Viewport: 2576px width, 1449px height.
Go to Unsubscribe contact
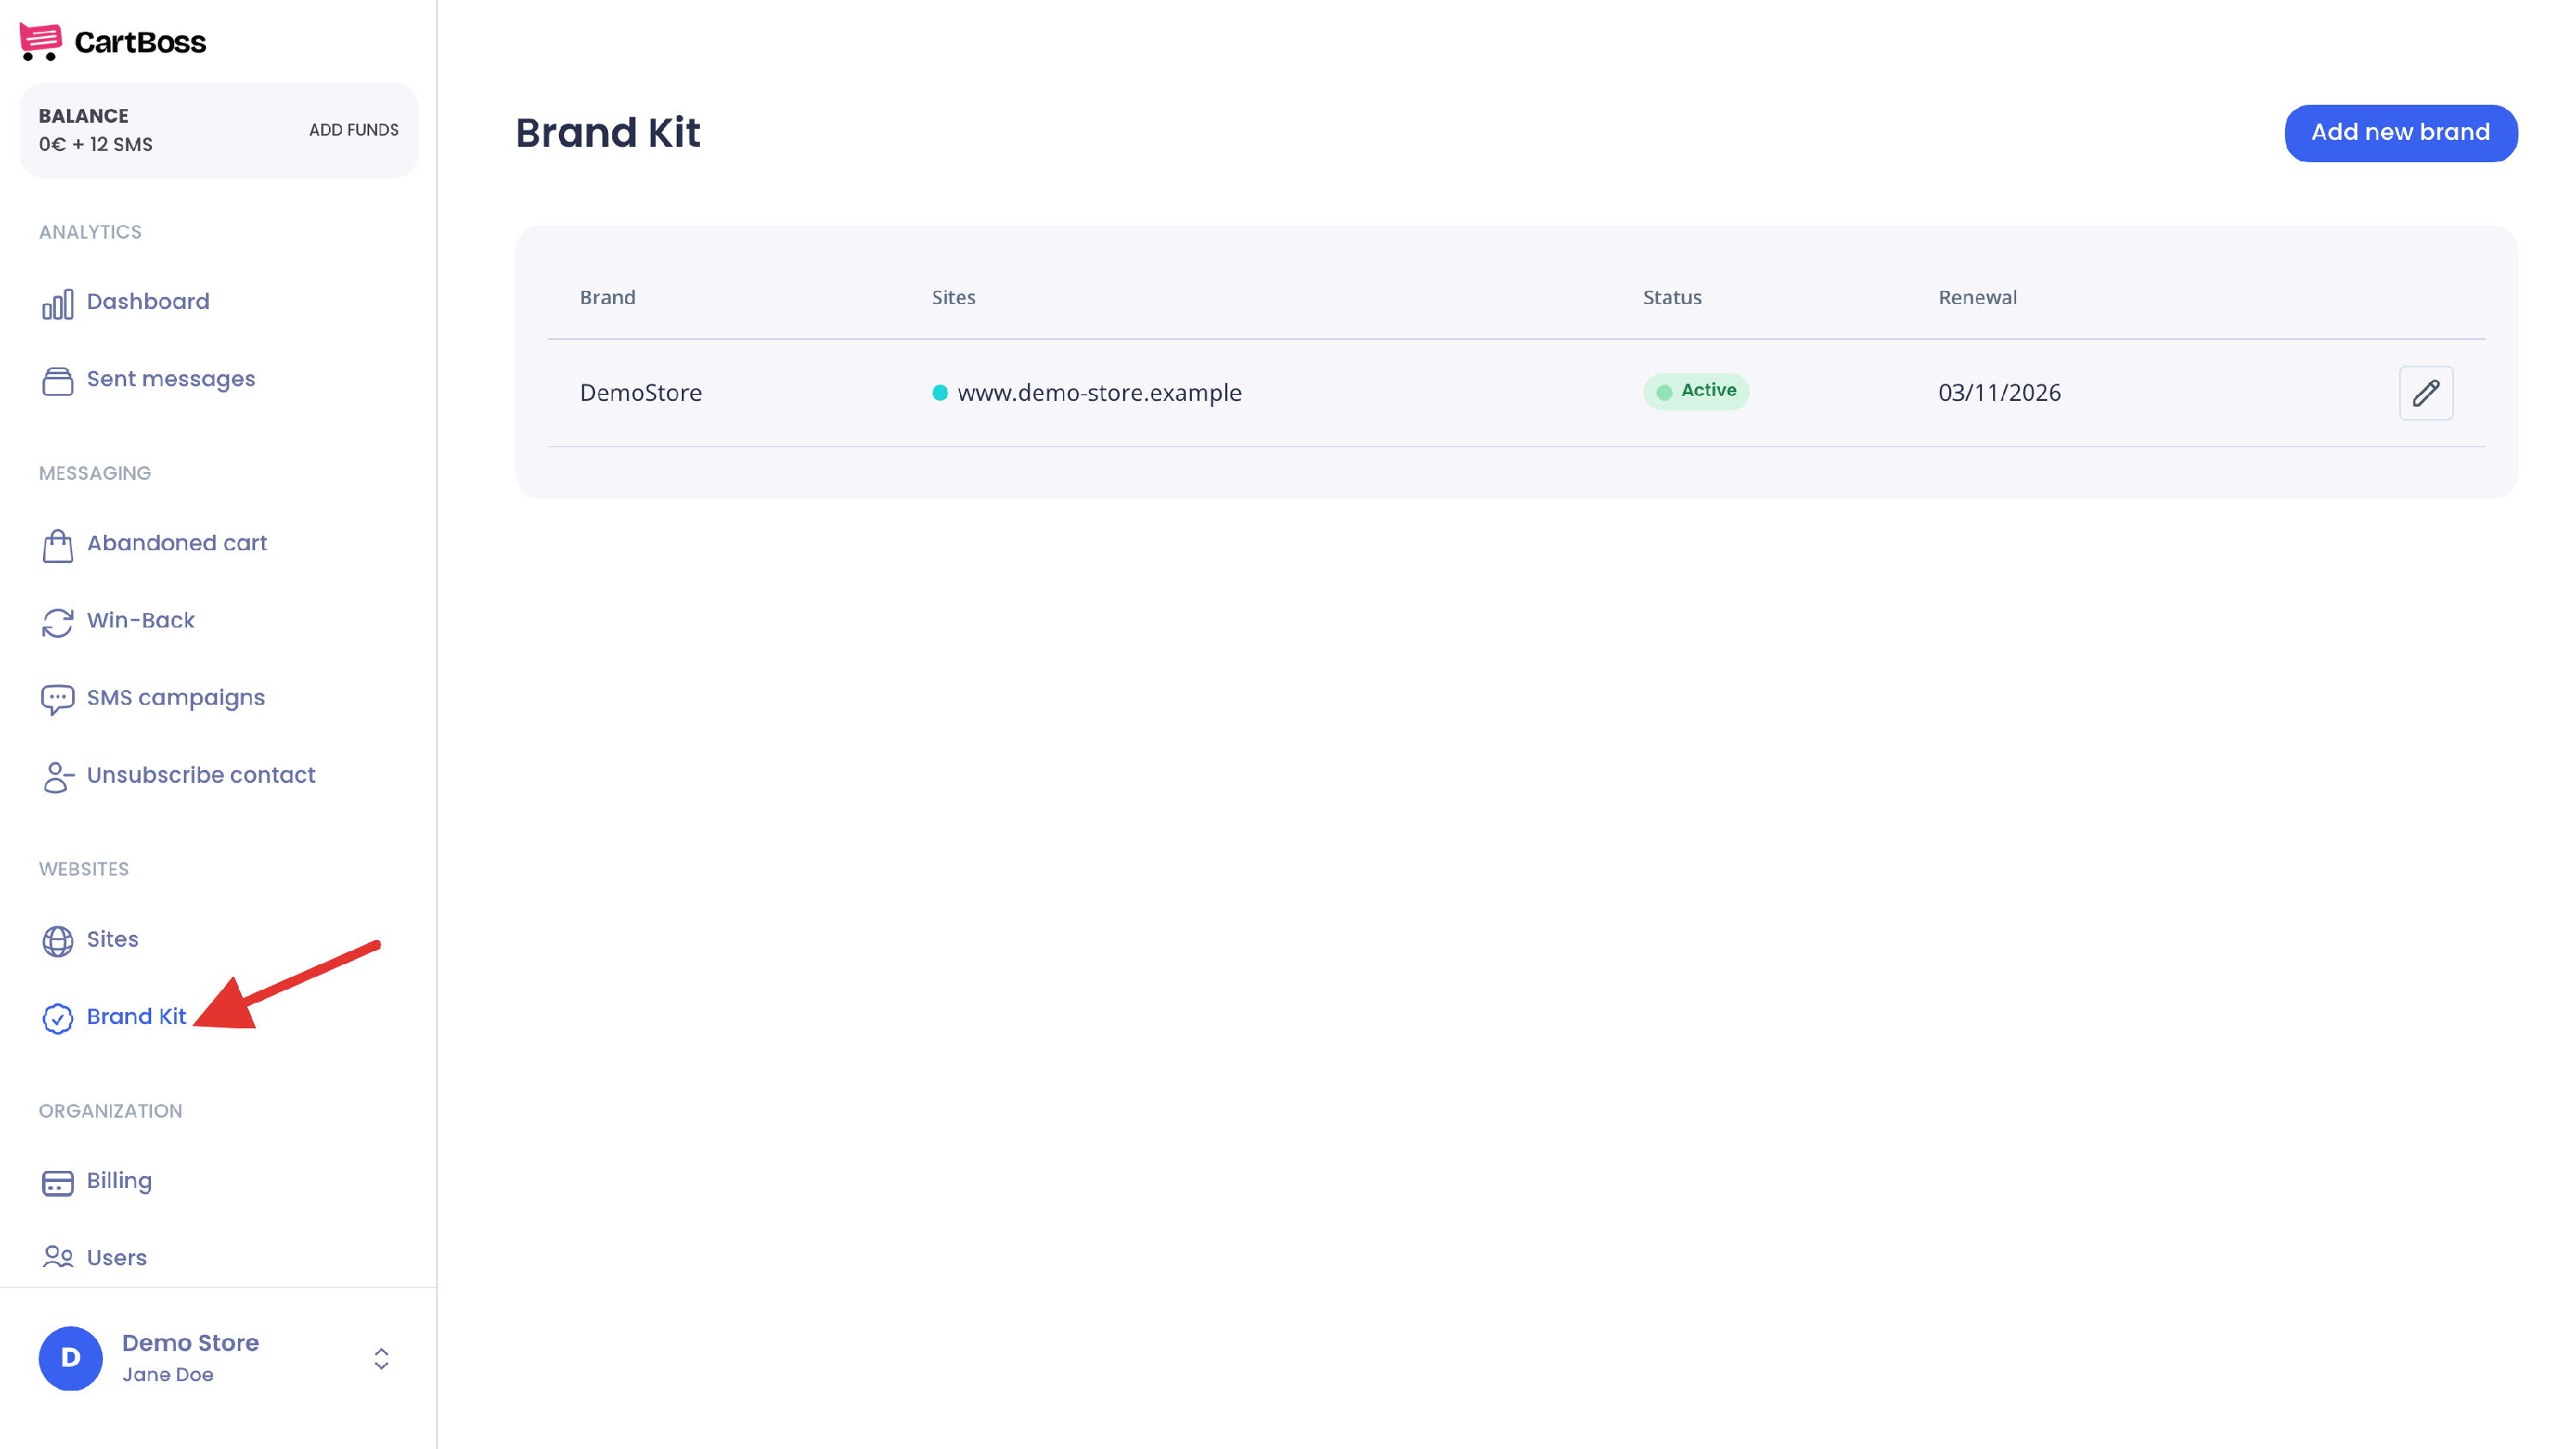(x=201, y=775)
